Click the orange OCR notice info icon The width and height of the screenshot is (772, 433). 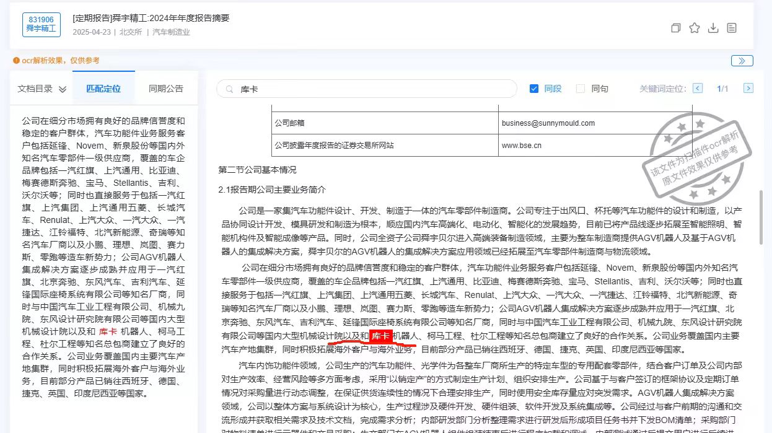[16, 61]
